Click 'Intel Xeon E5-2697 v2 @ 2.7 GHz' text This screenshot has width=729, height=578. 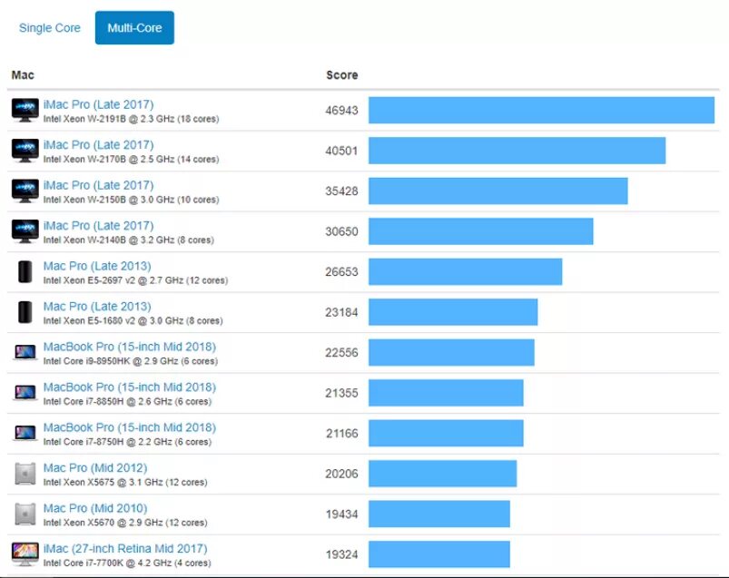(x=113, y=280)
